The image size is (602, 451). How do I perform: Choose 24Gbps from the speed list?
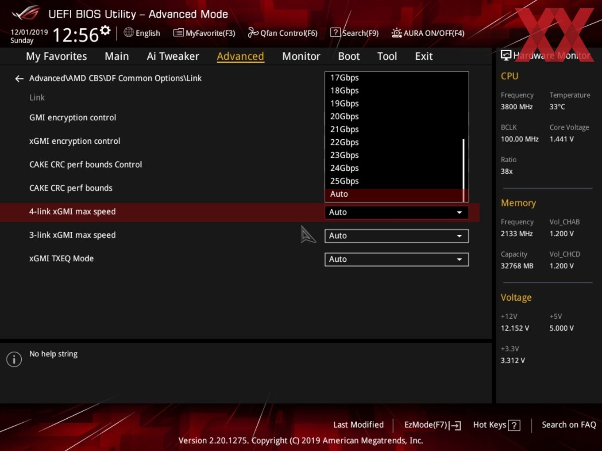(394, 168)
